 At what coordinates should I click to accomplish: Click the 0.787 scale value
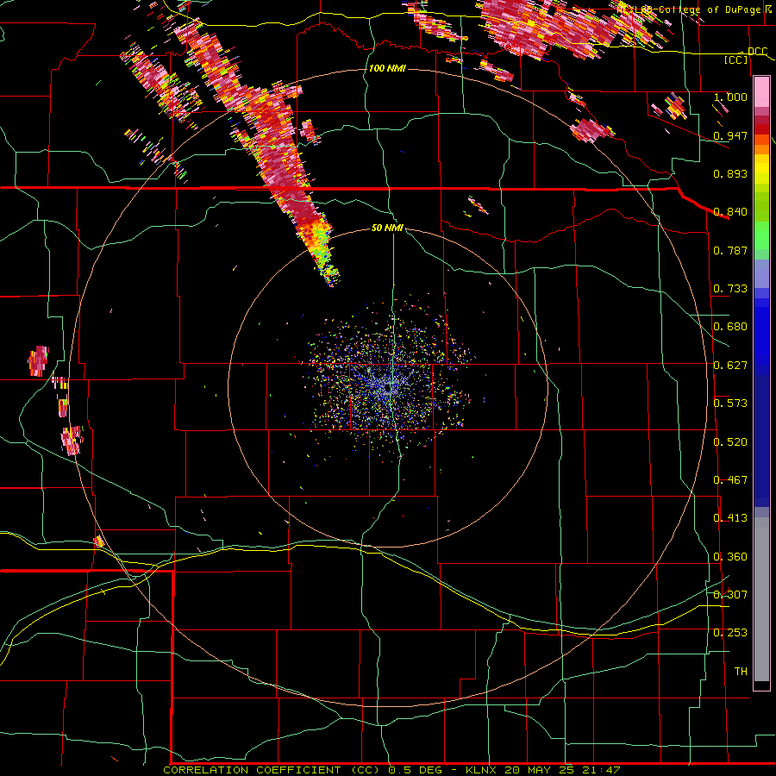pos(730,250)
